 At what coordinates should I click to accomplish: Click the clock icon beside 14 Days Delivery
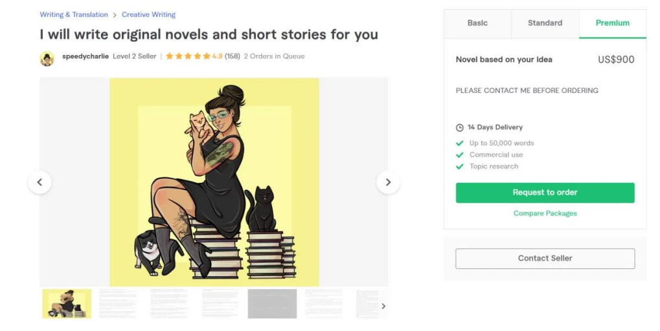pos(460,128)
